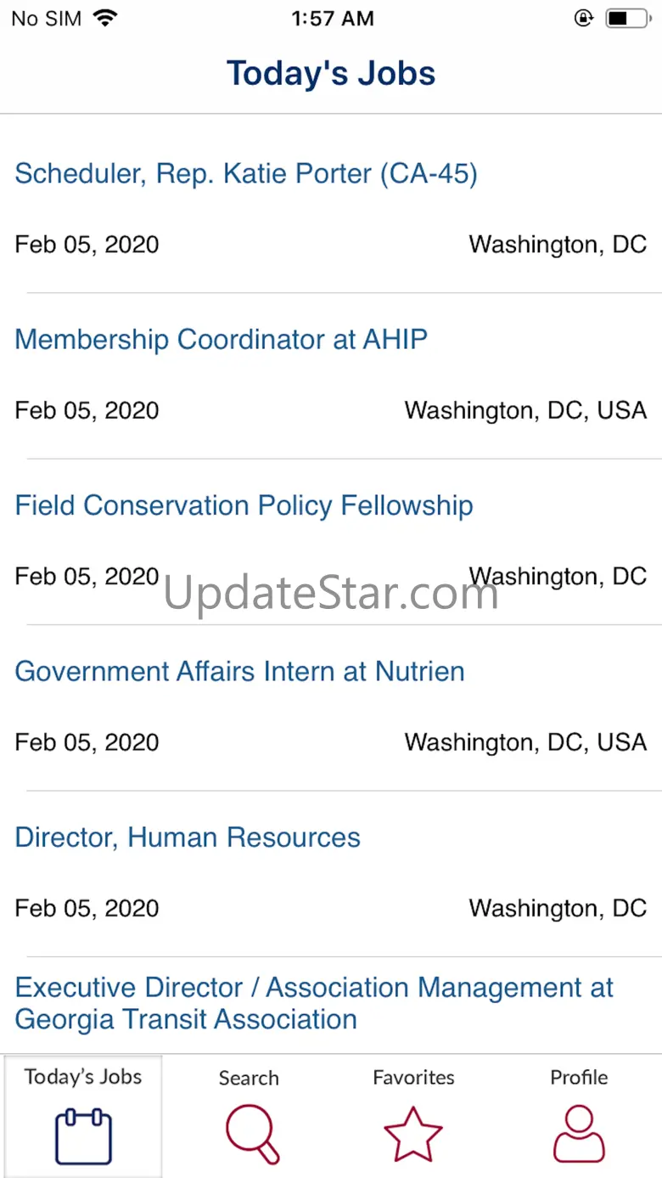
Task: Open the Profile tab label
Action: (x=579, y=1077)
